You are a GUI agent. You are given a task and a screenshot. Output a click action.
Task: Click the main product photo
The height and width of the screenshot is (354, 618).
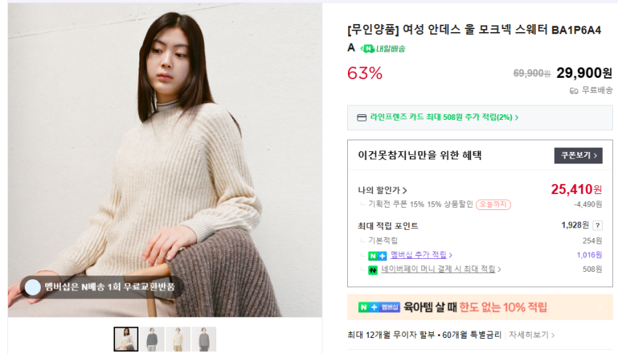(165, 160)
